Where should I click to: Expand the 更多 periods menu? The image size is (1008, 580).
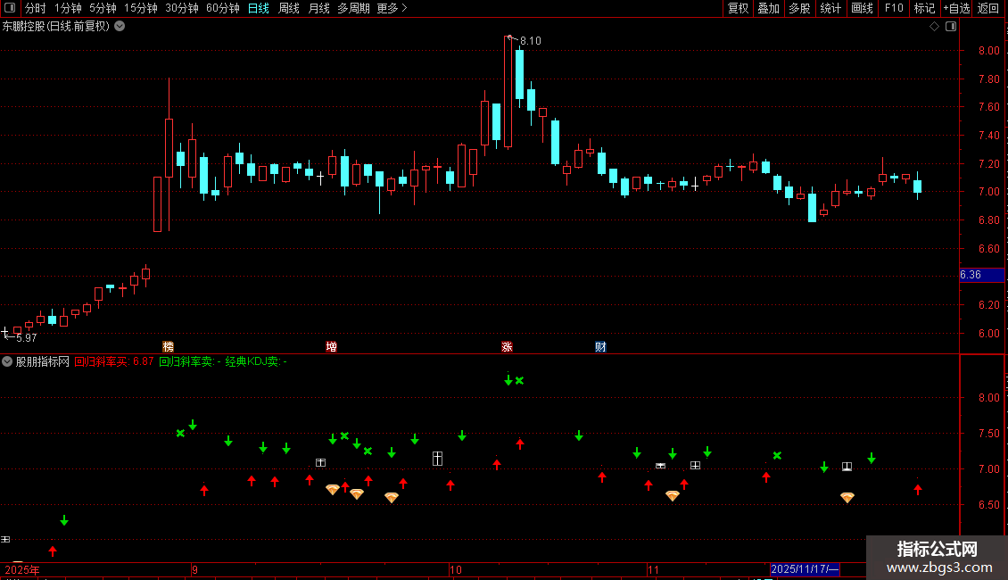tap(392, 8)
